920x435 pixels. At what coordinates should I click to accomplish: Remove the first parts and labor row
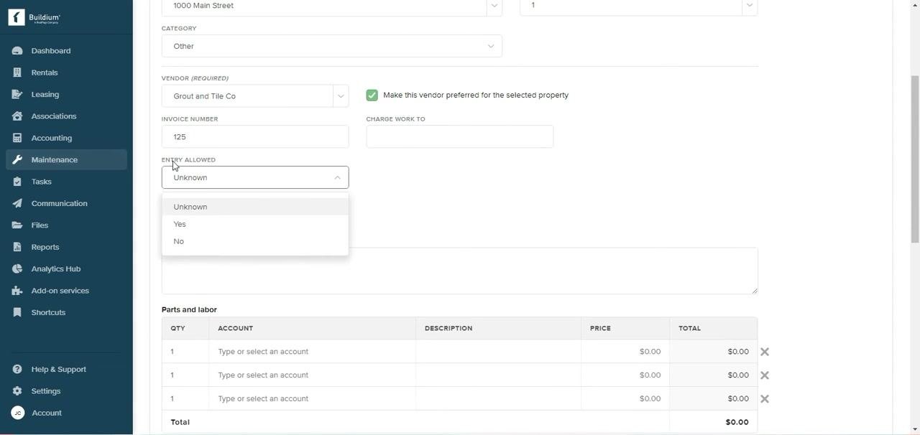coord(765,352)
